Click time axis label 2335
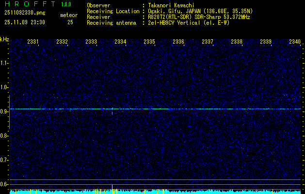 (149, 41)
